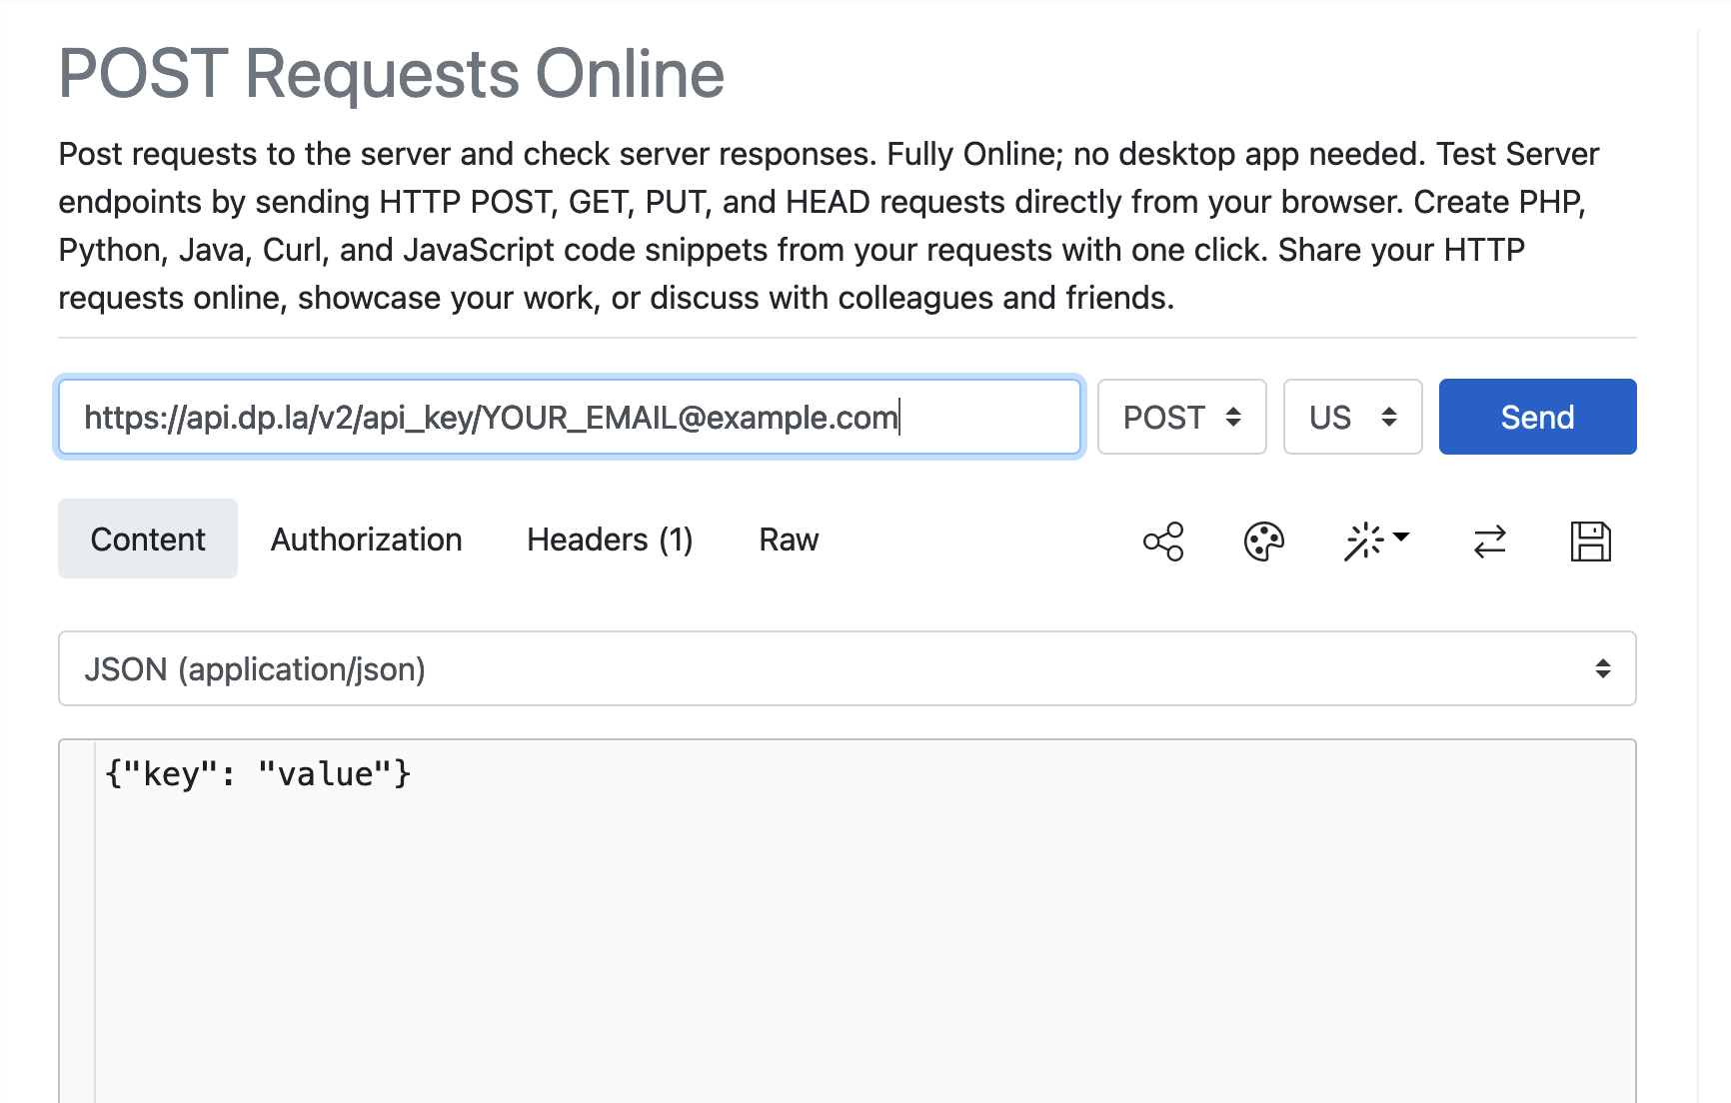This screenshot has height=1103, width=1731.
Task: Open the caret next to magic wand
Action: coord(1401,537)
